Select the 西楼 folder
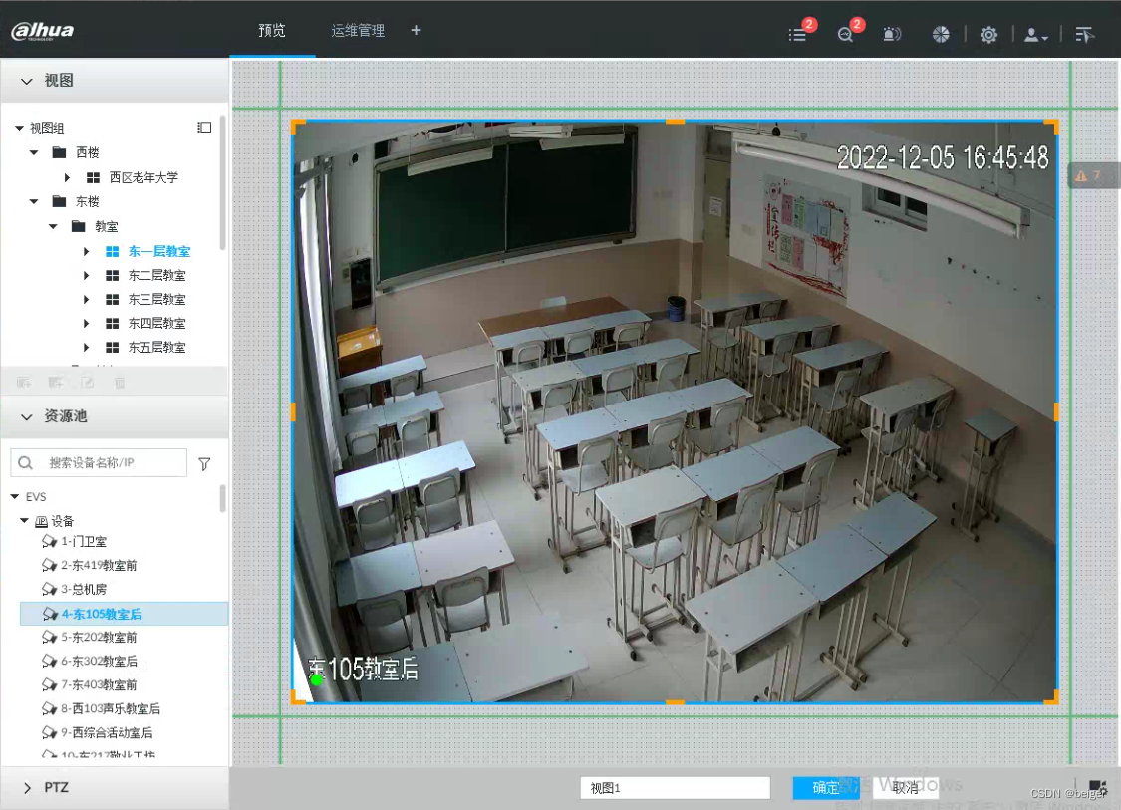 point(88,152)
